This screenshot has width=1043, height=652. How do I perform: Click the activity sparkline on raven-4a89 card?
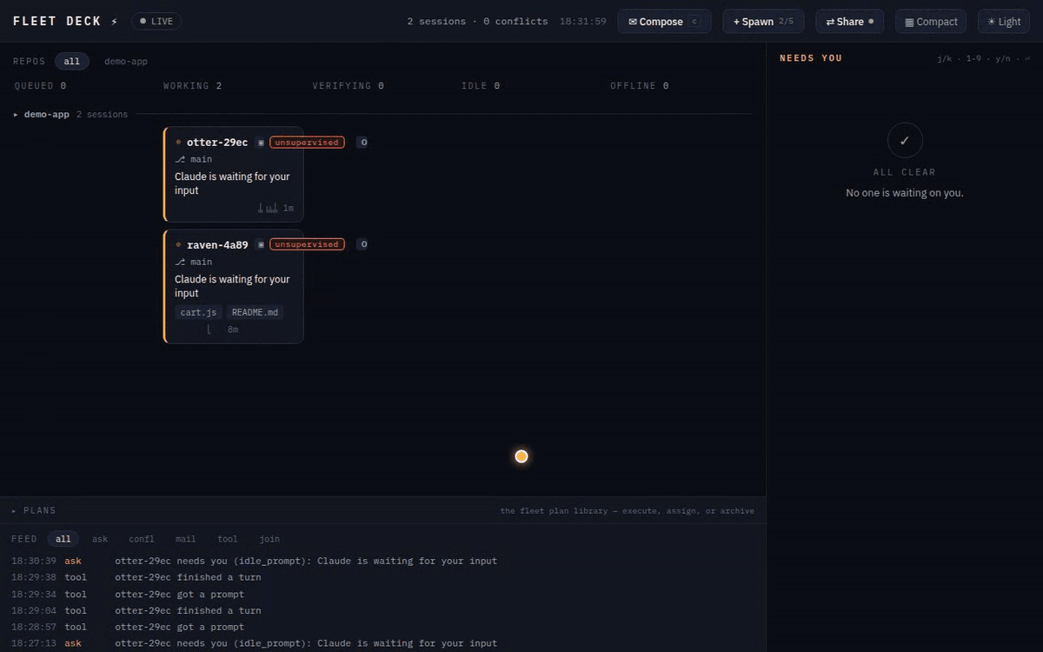coord(209,329)
